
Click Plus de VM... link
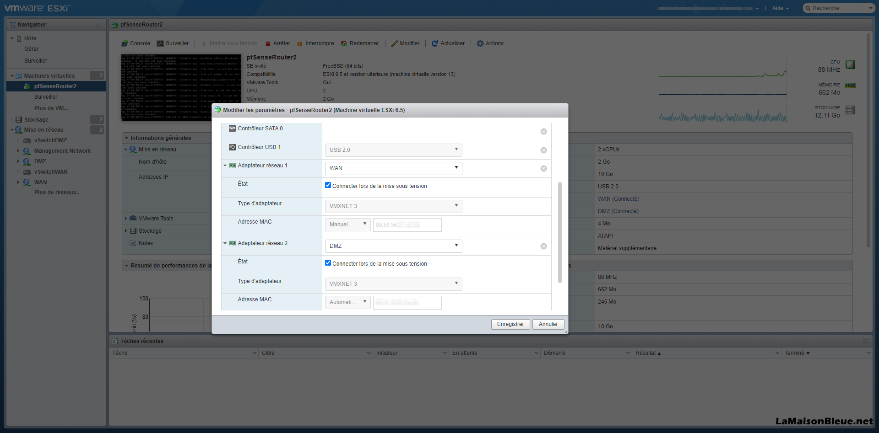point(51,108)
